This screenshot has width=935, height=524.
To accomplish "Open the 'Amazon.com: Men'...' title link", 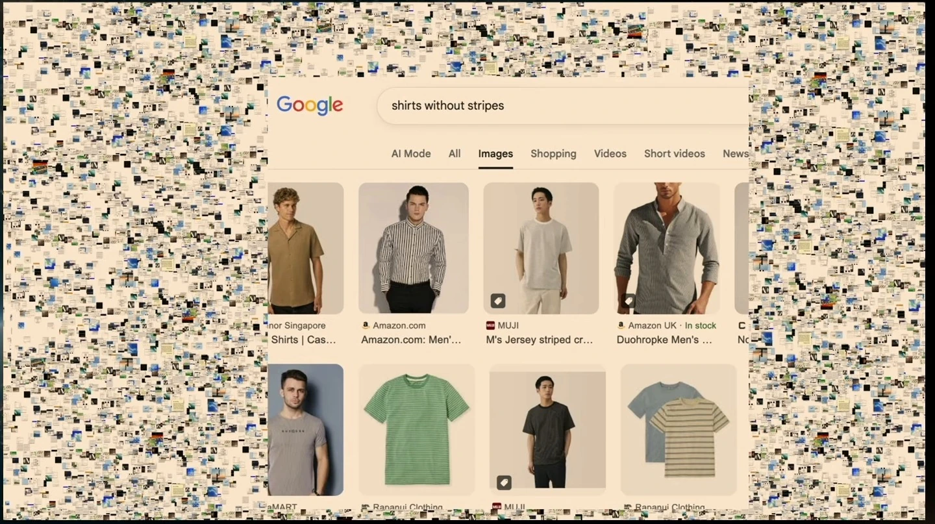I will [411, 340].
